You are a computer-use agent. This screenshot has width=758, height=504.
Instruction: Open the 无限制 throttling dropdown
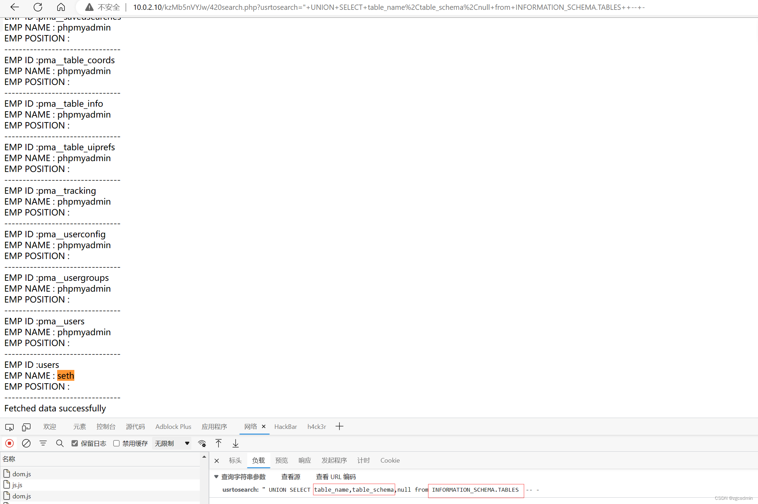point(172,443)
